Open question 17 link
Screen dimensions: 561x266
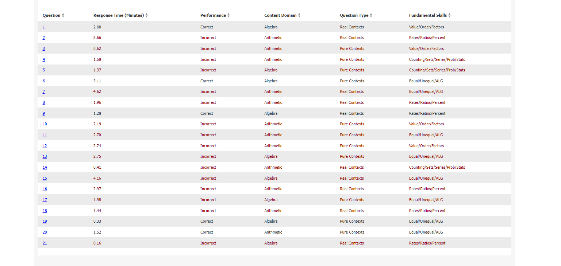coord(45,200)
